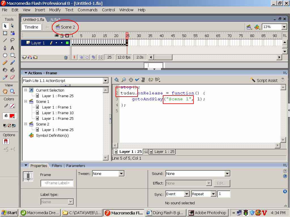This screenshot has height=217, width=290.
Task: Select the Lasso tool
Action: (x=12, y=40)
